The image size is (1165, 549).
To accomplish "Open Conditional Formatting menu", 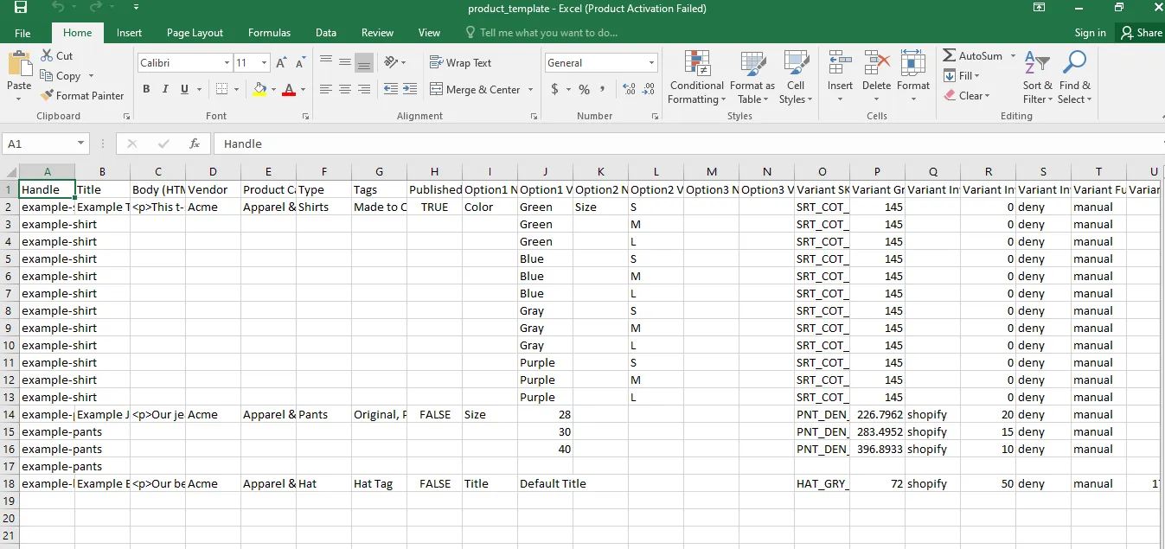I will pos(696,77).
